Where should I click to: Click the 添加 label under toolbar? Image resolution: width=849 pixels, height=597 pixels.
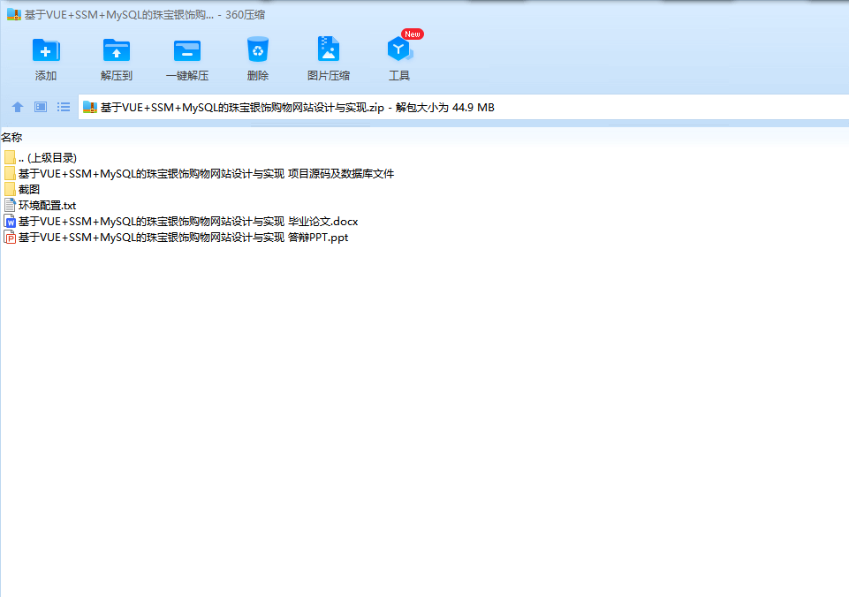pos(46,76)
